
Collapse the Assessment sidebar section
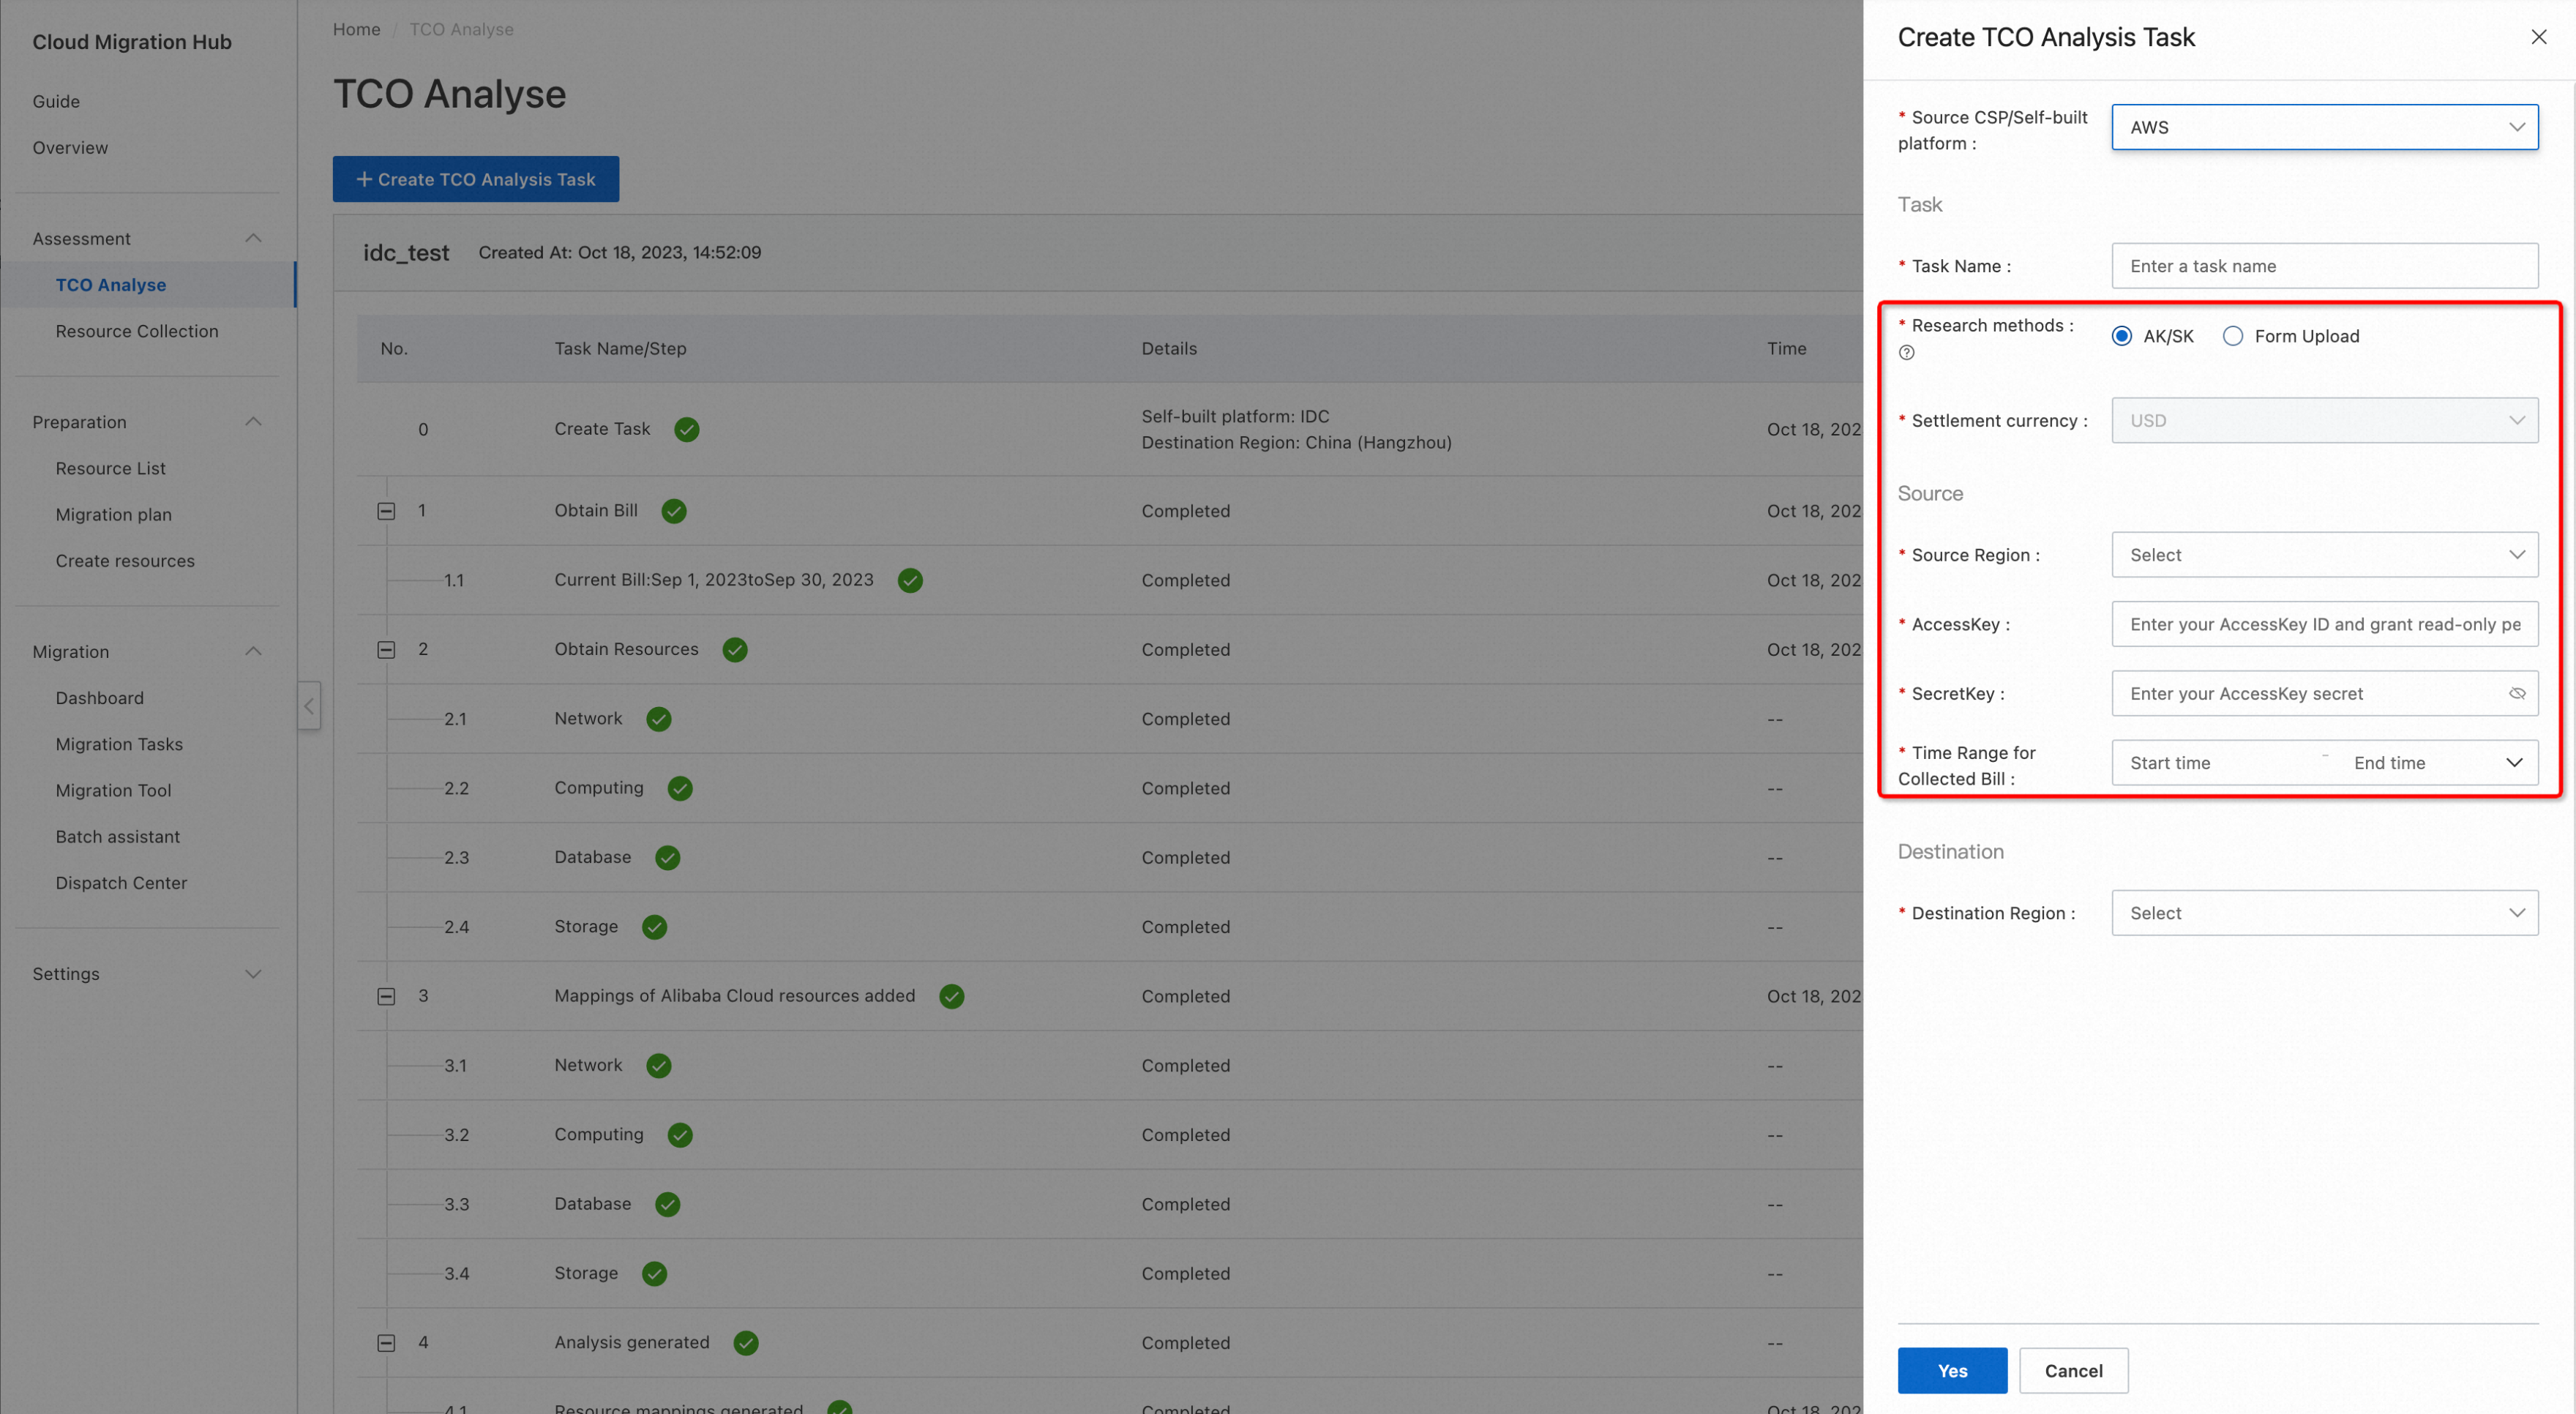[x=253, y=238]
